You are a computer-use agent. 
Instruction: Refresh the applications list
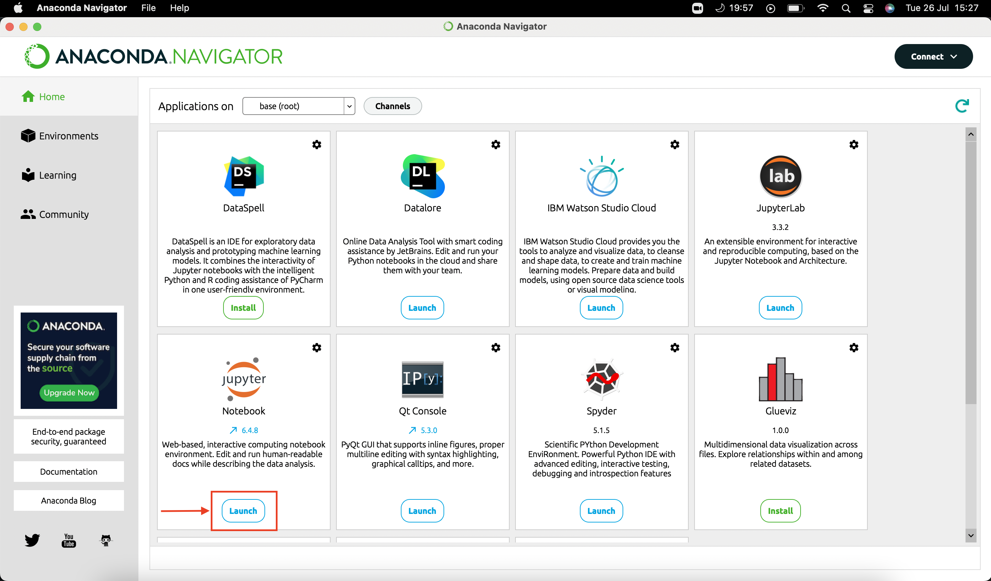coord(962,106)
